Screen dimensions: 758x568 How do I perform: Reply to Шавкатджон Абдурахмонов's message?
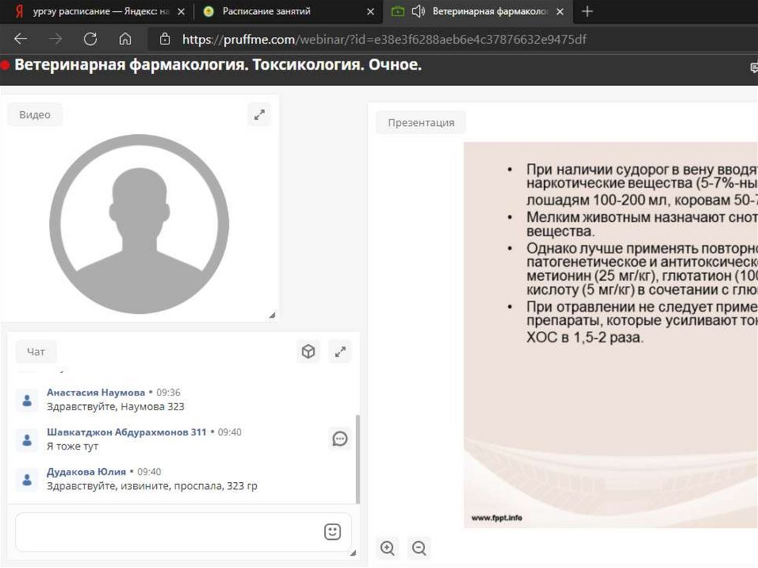point(340,439)
